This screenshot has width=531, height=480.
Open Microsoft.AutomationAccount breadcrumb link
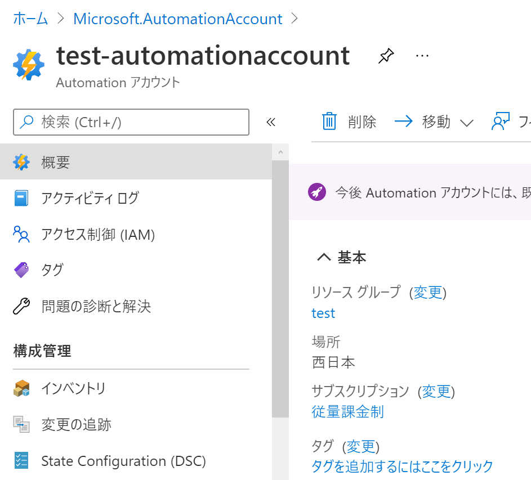(x=178, y=19)
